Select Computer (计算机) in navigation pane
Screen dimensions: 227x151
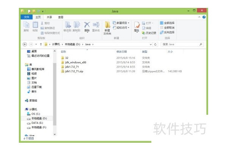[31, 109]
